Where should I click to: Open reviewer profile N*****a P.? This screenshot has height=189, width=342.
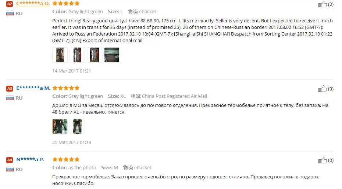pos(30,159)
